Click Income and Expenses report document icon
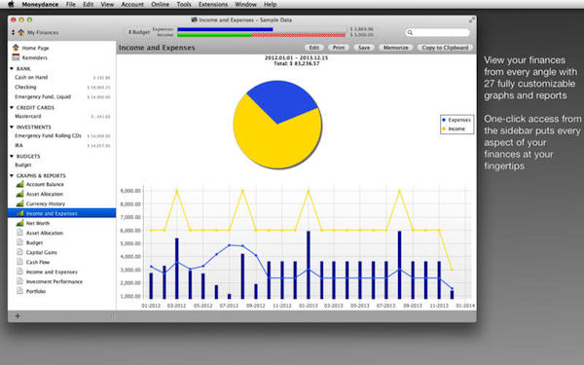Screen dimensions: 584x365 pos(19,272)
